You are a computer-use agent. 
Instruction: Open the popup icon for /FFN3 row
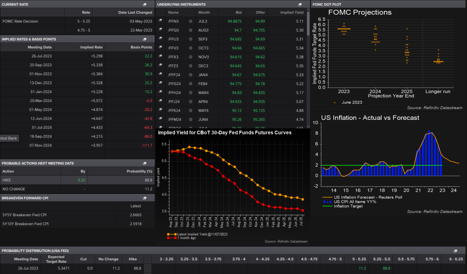(160, 21)
